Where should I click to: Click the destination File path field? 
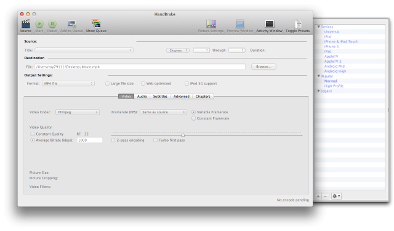point(140,67)
